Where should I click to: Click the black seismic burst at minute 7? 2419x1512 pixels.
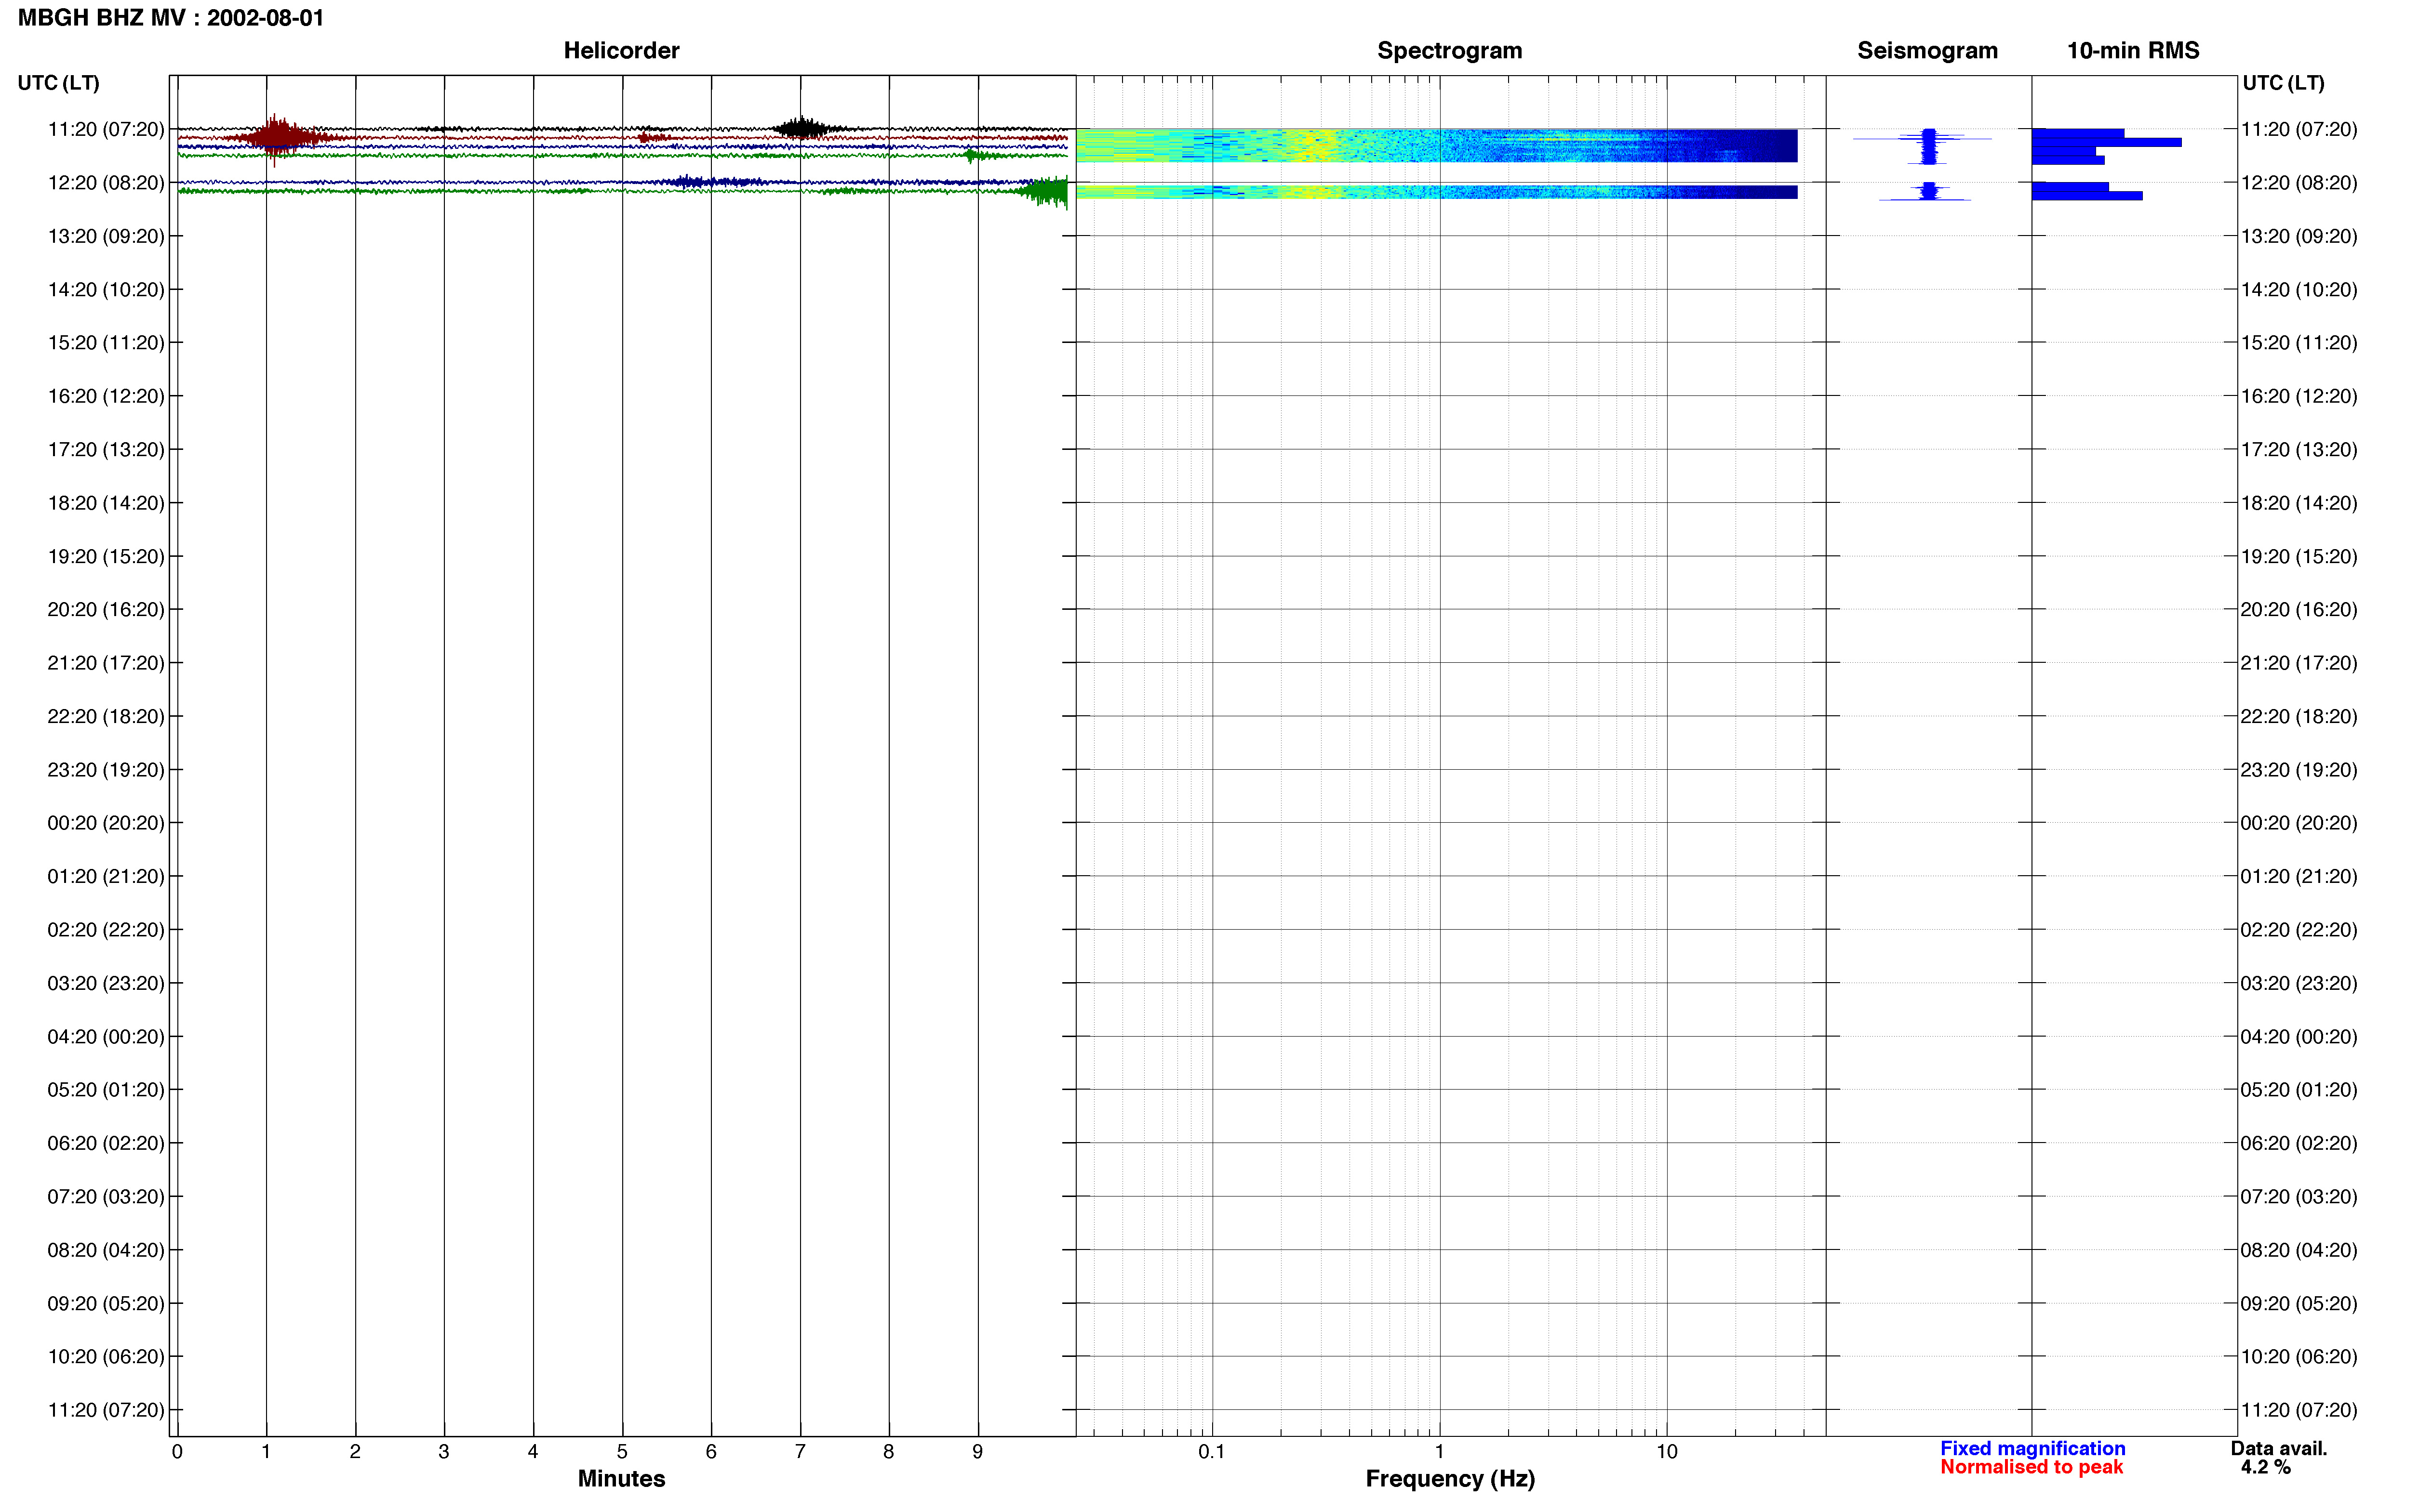[x=802, y=128]
